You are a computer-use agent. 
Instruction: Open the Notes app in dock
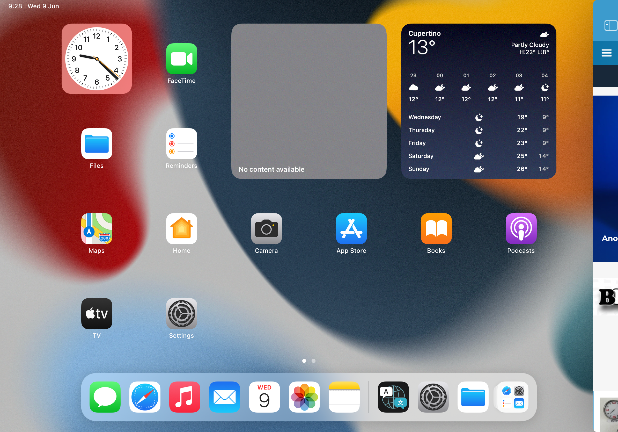(344, 397)
